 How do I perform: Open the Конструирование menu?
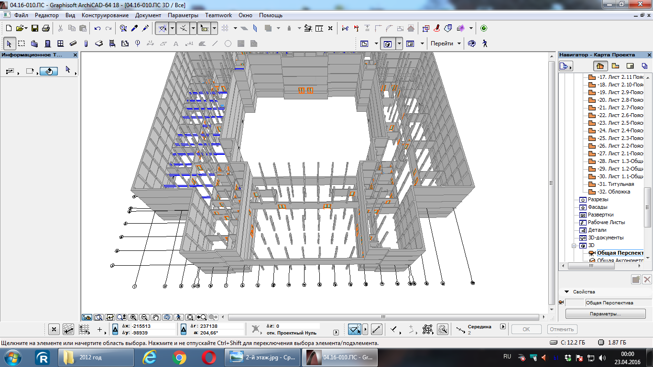[104, 15]
